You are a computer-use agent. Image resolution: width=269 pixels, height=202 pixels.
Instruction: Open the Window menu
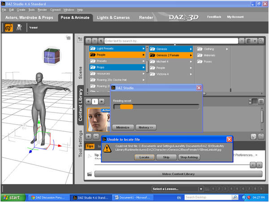pyautogui.click(x=69, y=10)
